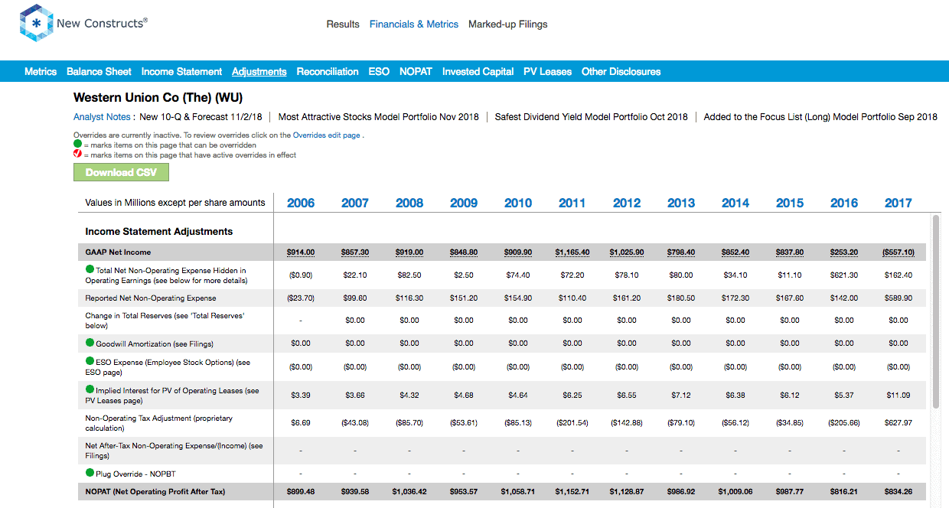Click the Western Union Co (The) (WU) title

158,97
